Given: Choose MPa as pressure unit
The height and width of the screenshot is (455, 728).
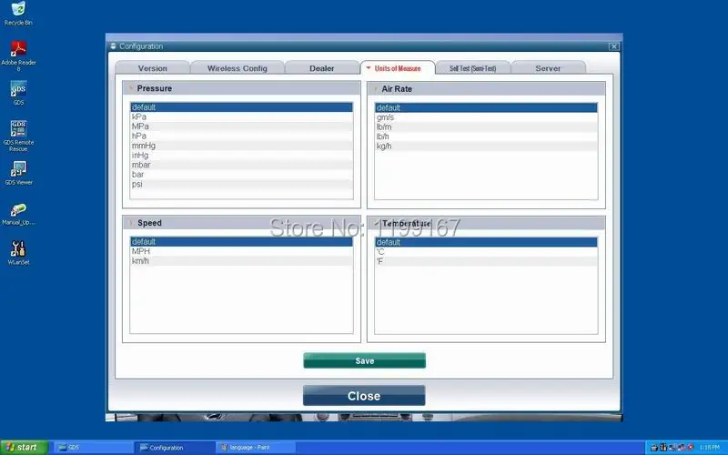Looking at the screenshot, I should [x=241, y=126].
